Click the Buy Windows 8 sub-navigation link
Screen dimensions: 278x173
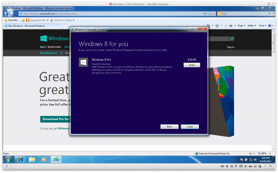[48, 53]
